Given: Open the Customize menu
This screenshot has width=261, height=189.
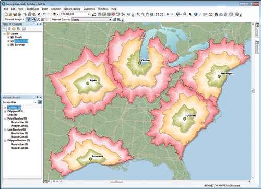Looking at the screenshot, I should (89, 9).
